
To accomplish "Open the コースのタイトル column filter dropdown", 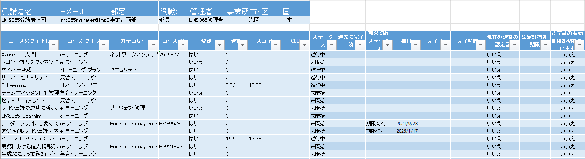I will 54,45.
